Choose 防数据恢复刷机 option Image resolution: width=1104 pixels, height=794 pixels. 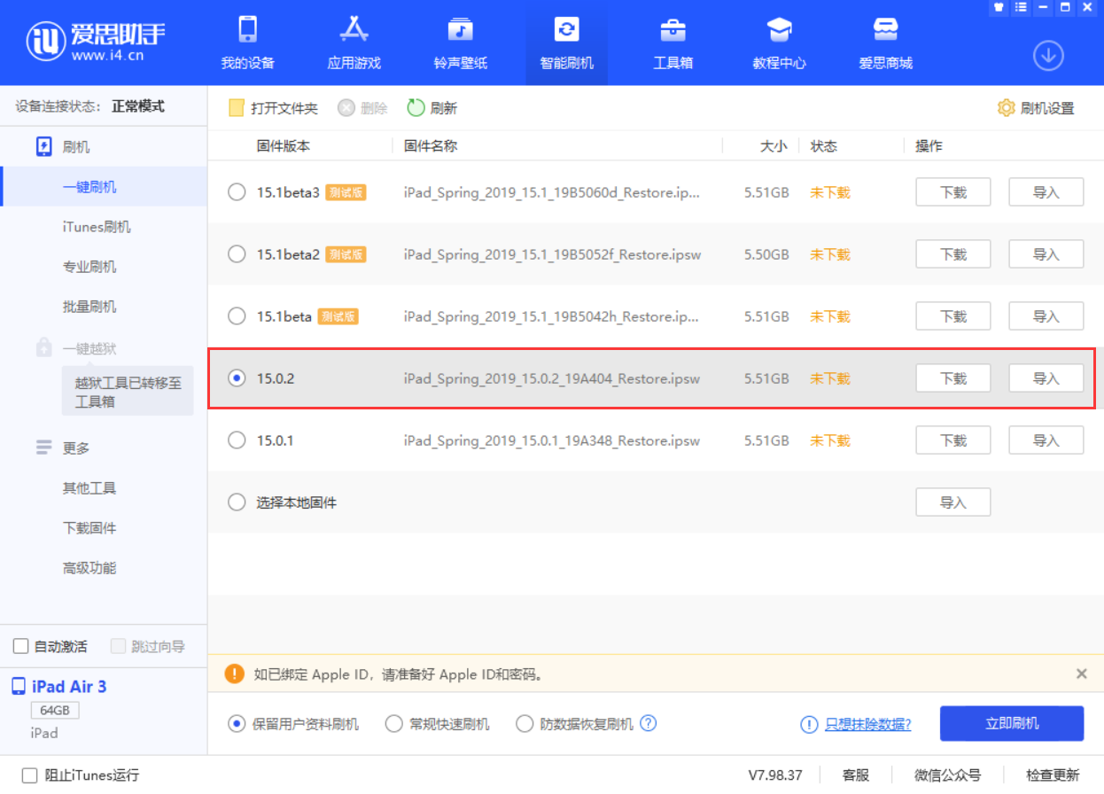click(x=525, y=724)
